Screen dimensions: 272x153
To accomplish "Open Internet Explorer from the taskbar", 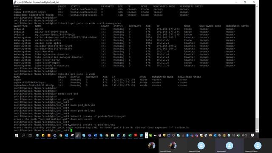I will pyautogui.click(x=124, y=135).
